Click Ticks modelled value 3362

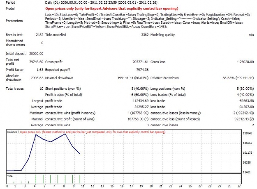(145, 35)
